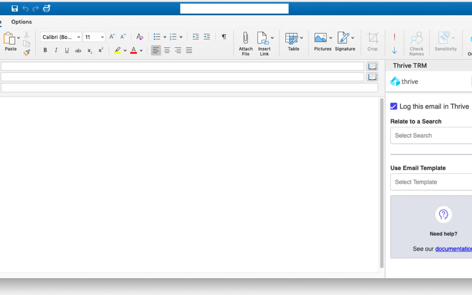
Task: Expand the Signature dropdown arrow
Action: pyautogui.click(x=353, y=38)
